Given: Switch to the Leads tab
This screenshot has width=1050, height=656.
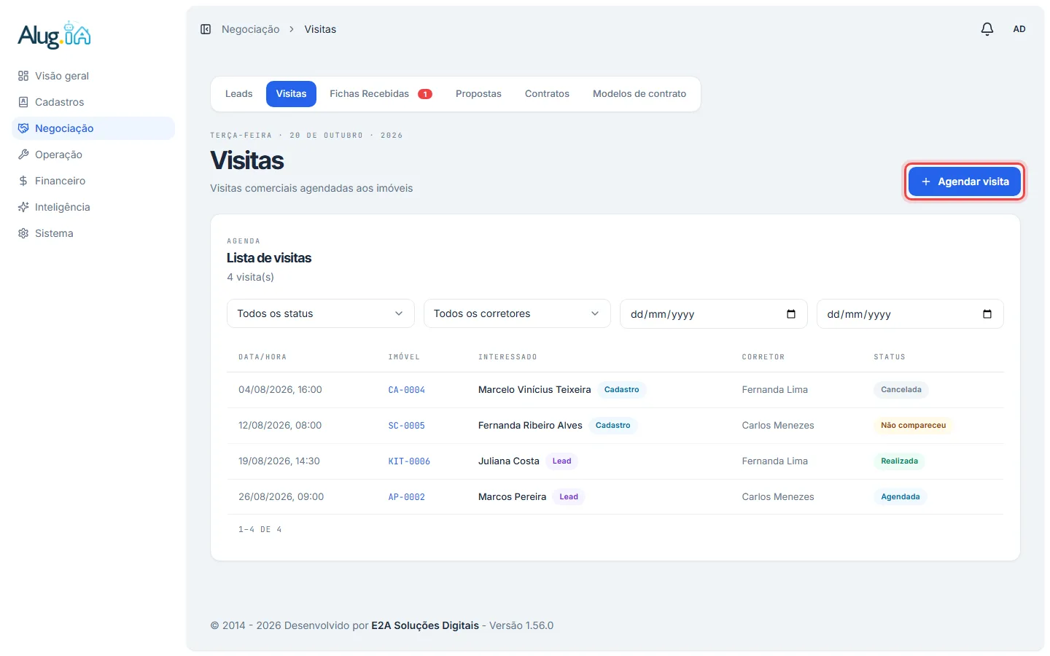Looking at the screenshot, I should 238,94.
